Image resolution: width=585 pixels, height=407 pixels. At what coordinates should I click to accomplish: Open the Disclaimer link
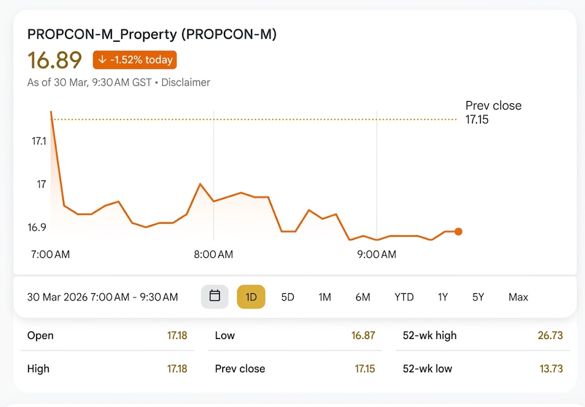pos(186,82)
